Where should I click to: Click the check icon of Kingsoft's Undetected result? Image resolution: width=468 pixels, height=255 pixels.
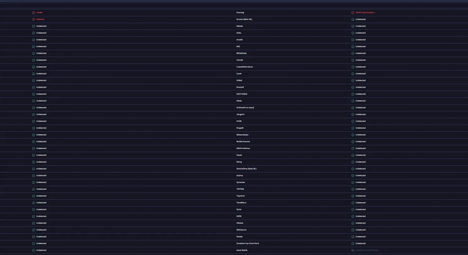tap(353, 128)
